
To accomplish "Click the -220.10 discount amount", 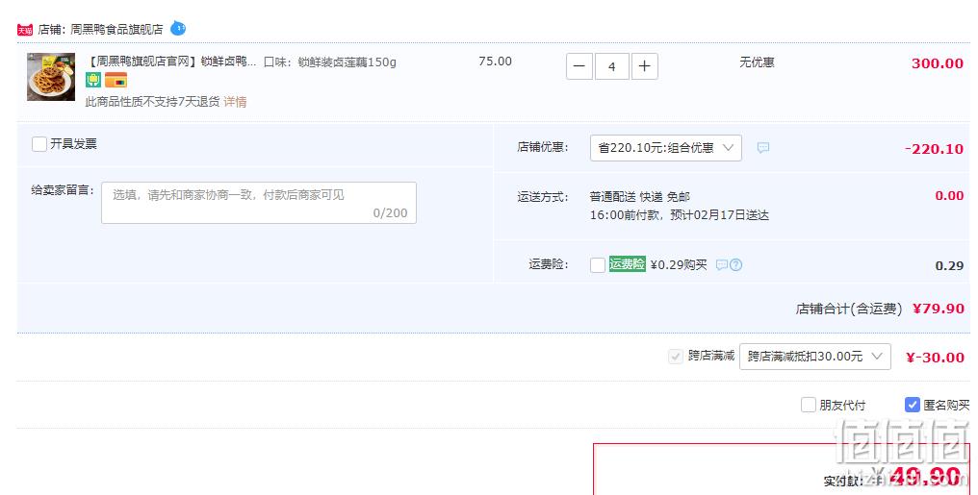I will point(935,149).
